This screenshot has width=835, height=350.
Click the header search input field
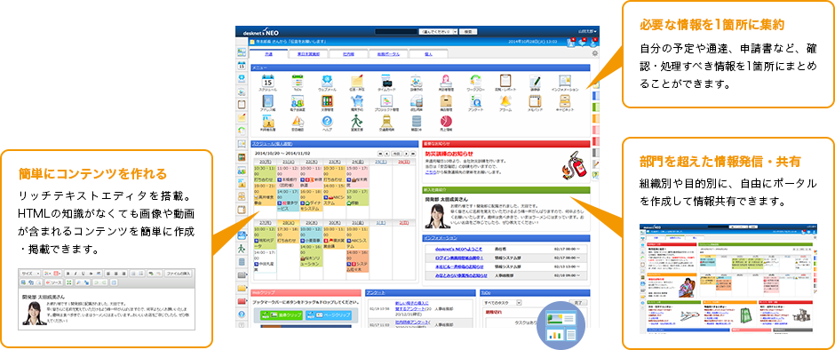(x=396, y=32)
